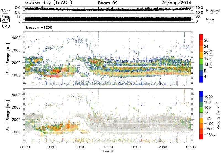
Task: Select the "N.Search" legend label
Action: [213, 10]
